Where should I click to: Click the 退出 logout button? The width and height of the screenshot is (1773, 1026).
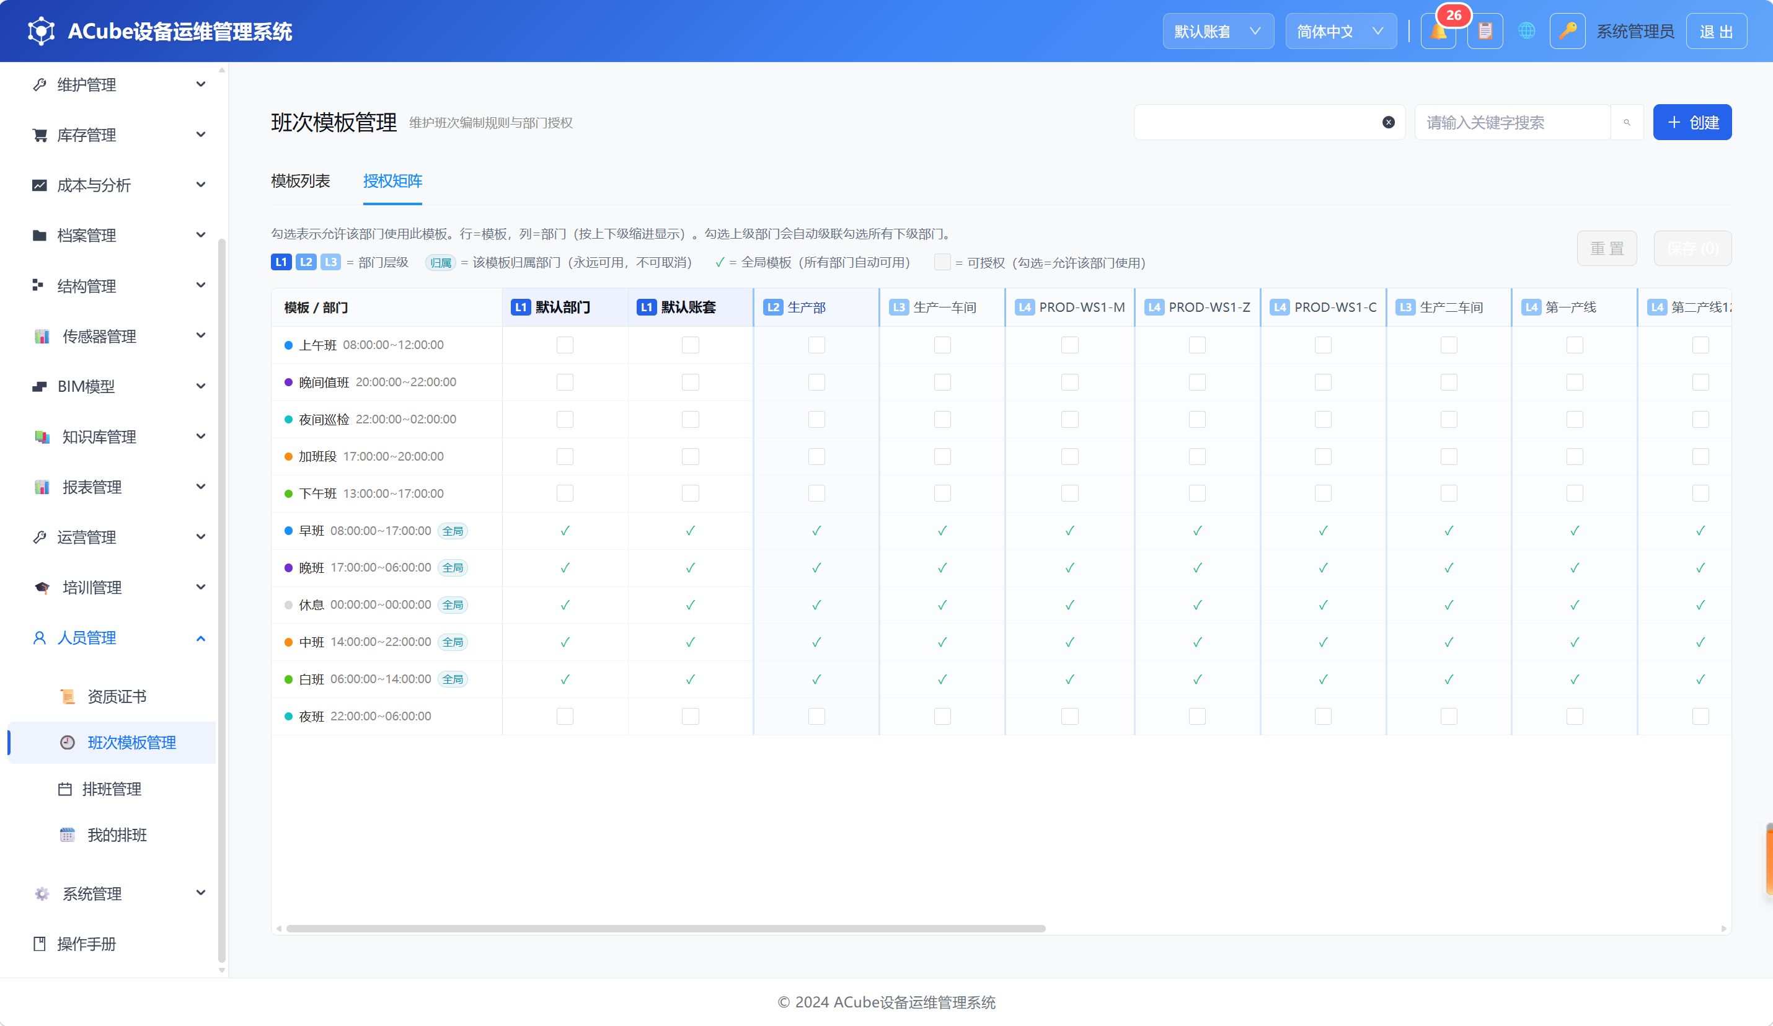click(1716, 32)
